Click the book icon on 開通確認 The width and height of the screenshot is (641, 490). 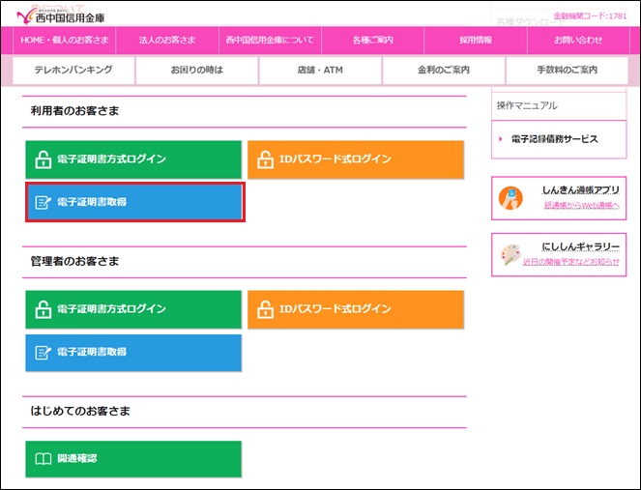[43, 459]
